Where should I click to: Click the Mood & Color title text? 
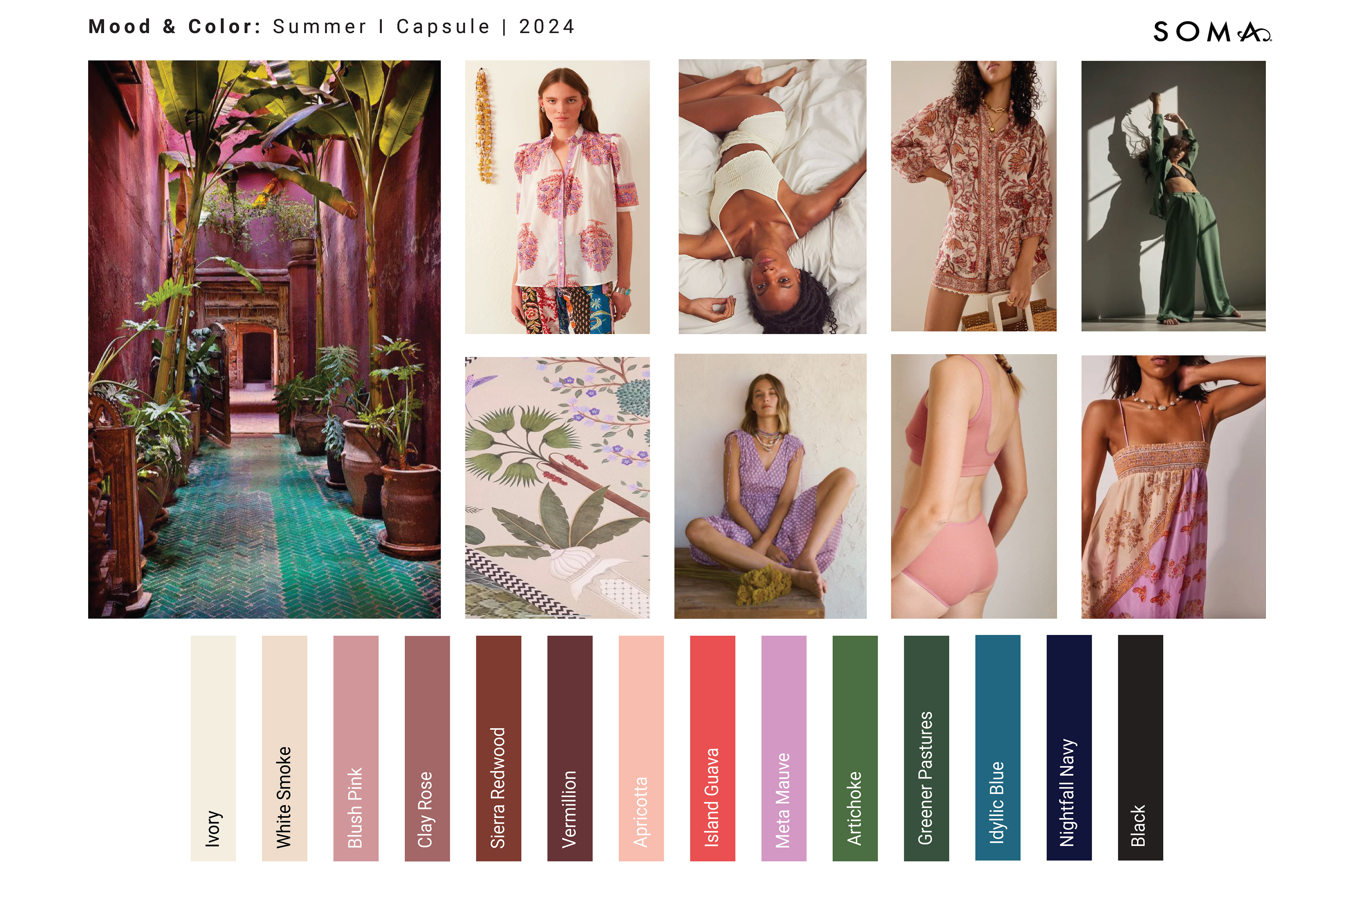coord(175,26)
